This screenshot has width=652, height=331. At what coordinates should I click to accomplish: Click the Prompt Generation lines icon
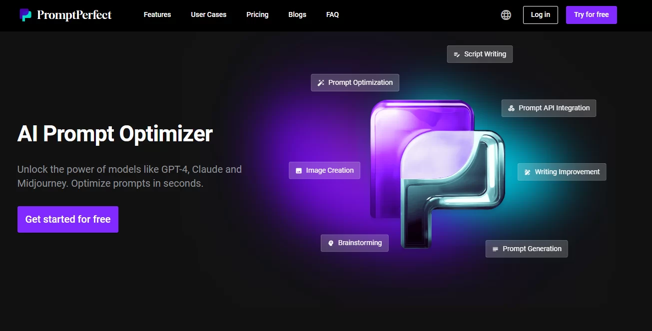click(495, 249)
